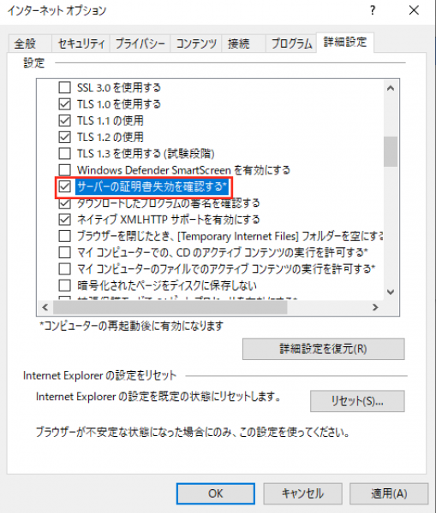Uncheck TLS 1.0 を使用する
The width and height of the screenshot is (436, 513).
pyautogui.click(x=64, y=104)
